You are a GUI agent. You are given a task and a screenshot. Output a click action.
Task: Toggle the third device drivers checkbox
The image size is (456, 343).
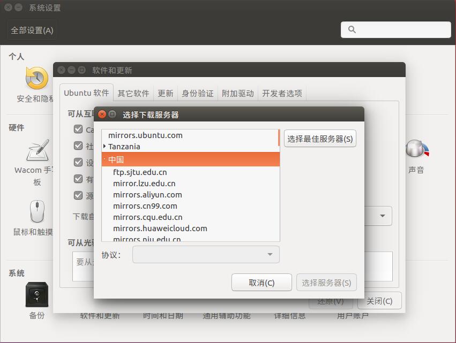(x=78, y=162)
